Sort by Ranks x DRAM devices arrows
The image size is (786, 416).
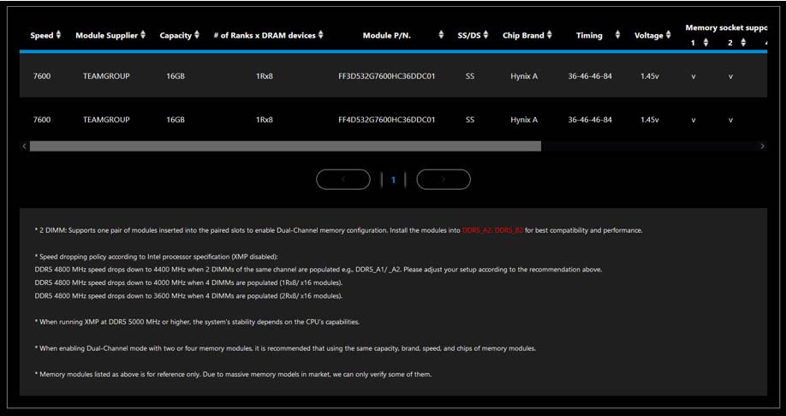321,35
